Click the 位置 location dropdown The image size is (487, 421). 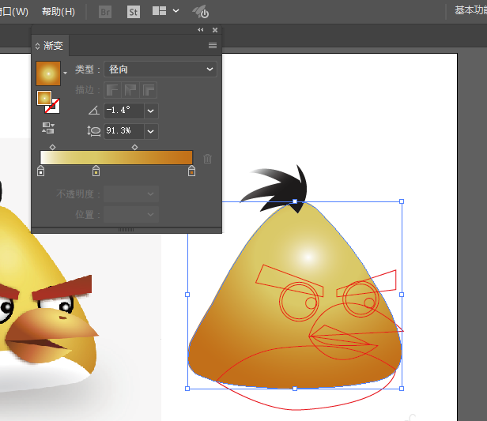tap(131, 214)
